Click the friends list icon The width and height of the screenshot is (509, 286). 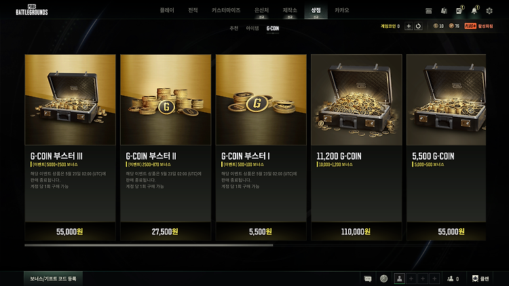click(453, 279)
